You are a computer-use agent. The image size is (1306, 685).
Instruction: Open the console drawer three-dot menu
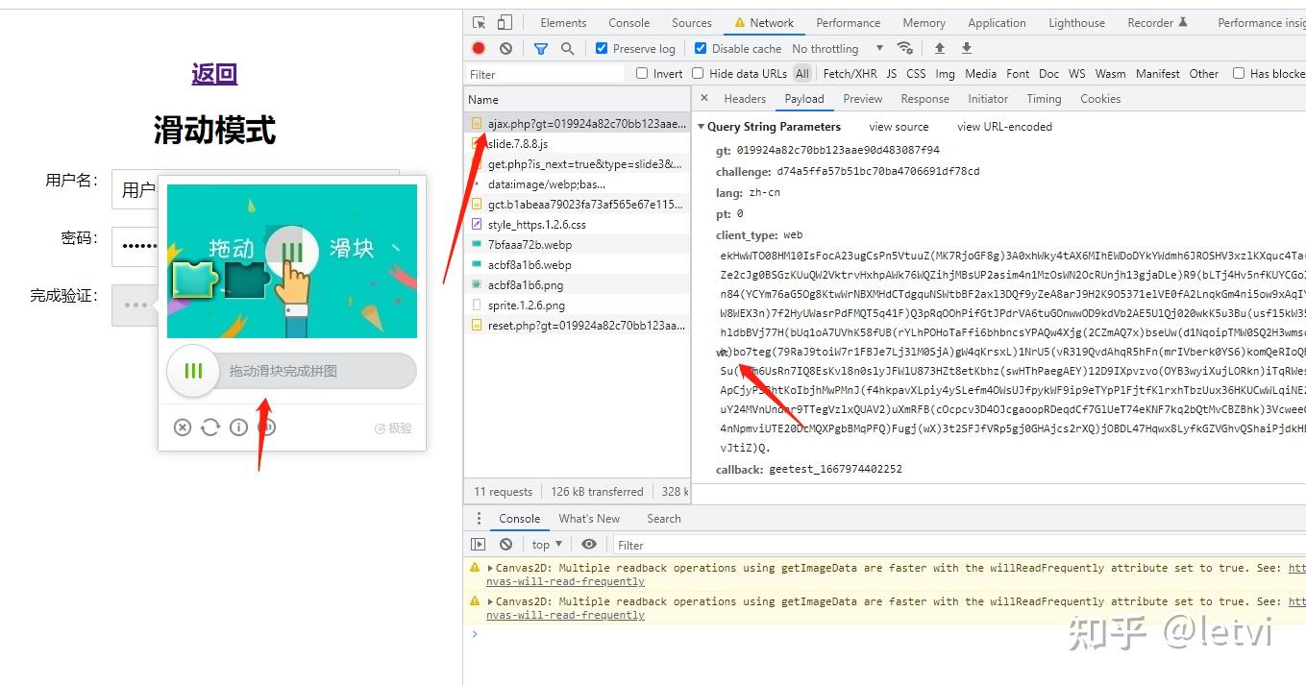coord(479,518)
